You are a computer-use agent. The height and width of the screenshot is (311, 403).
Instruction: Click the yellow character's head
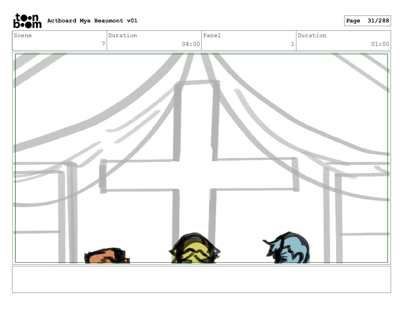(194, 248)
